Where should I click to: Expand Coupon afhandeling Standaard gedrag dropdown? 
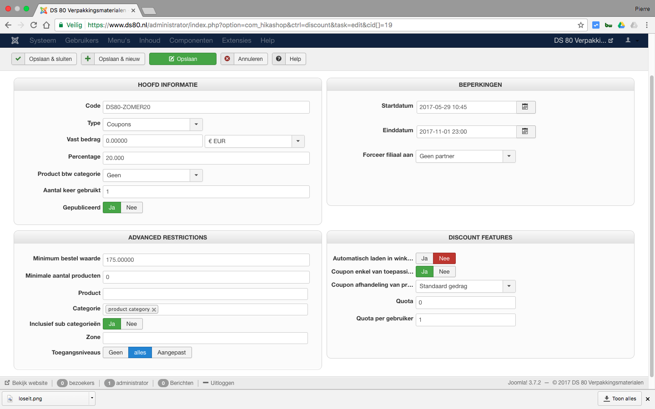pyautogui.click(x=466, y=286)
